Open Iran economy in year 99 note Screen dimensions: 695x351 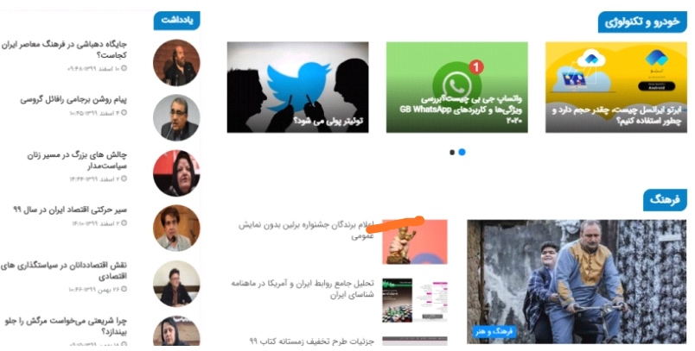(70, 210)
